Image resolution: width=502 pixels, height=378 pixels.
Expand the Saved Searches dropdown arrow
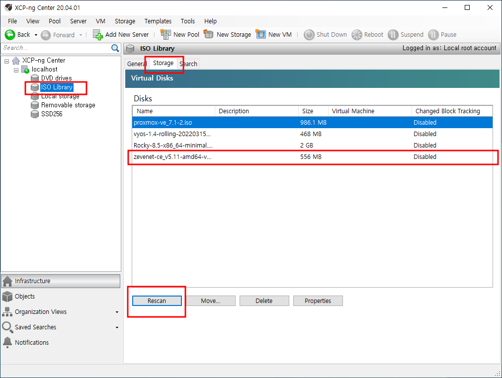pyautogui.click(x=117, y=327)
